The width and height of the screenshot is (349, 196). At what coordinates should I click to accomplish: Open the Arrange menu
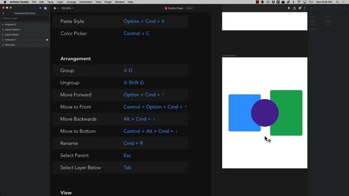pos(71,2)
